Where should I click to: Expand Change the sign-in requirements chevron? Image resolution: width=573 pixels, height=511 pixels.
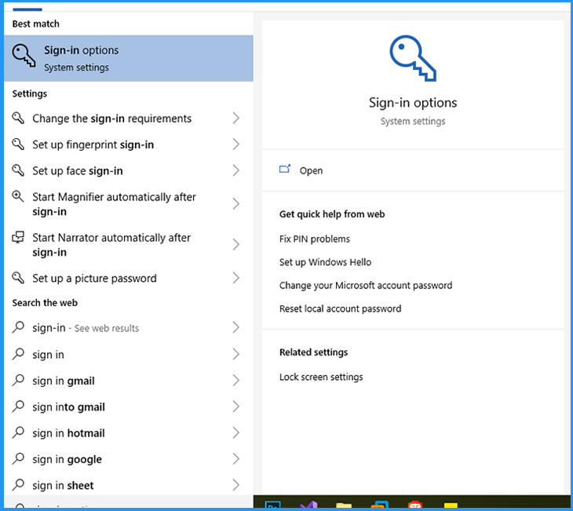236,118
